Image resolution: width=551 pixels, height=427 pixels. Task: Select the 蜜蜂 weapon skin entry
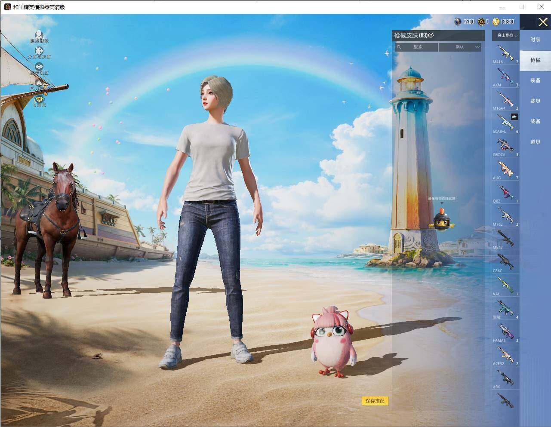click(506, 309)
